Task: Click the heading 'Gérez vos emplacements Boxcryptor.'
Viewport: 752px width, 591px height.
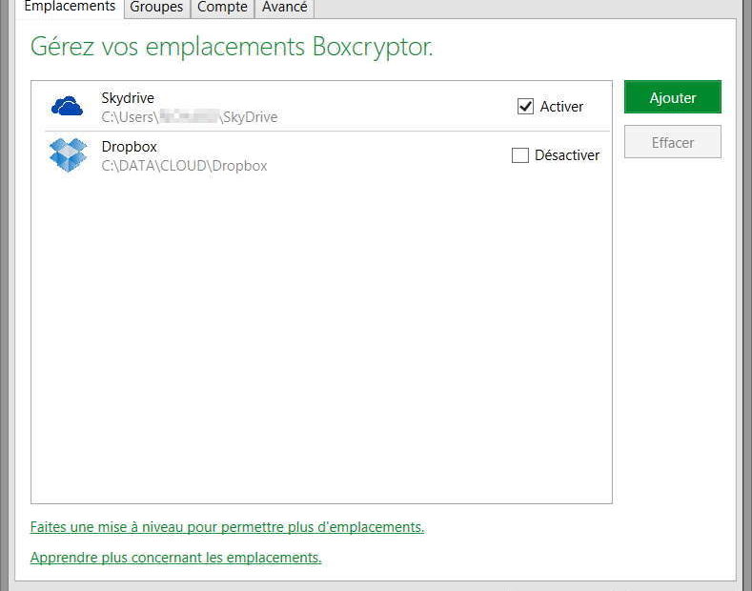Action: [232, 47]
